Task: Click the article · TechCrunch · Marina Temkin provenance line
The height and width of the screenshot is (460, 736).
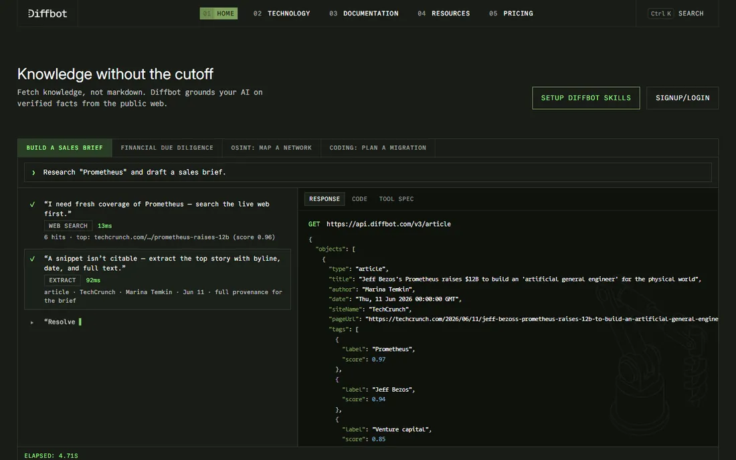Action: point(163,296)
